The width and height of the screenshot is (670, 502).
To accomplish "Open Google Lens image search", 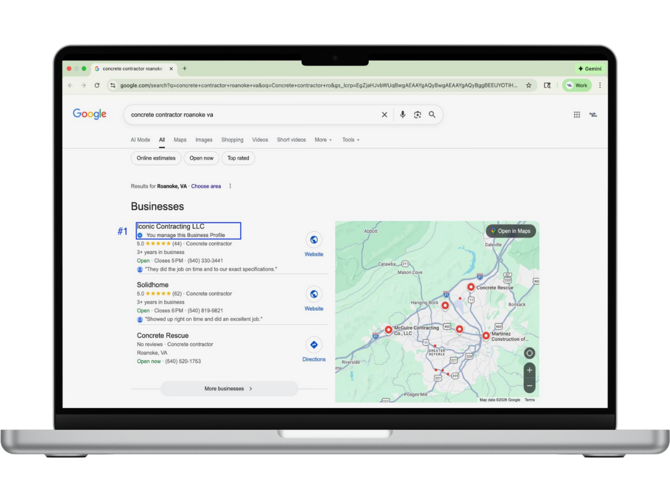I will 417,114.
